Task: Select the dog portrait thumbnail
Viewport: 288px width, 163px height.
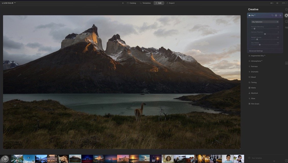Action: coord(192,159)
